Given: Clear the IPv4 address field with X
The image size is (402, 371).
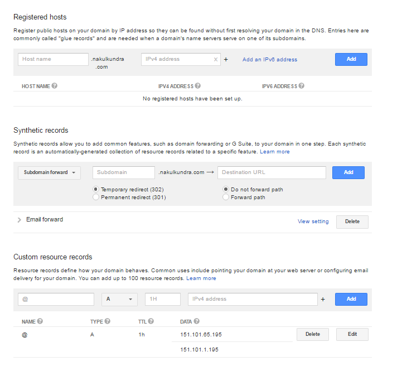Looking at the screenshot, I should 216,60.
